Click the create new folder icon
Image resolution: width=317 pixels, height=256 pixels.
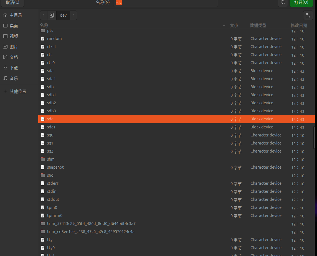(308, 15)
